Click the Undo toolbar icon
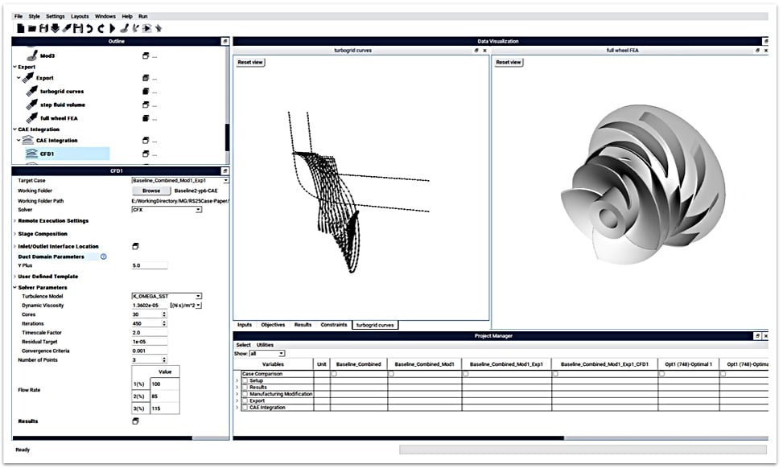The height and width of the screenshot is (468, 783). pos(89,28)
